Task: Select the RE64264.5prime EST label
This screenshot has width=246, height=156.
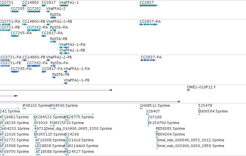Action: (170, 134)
